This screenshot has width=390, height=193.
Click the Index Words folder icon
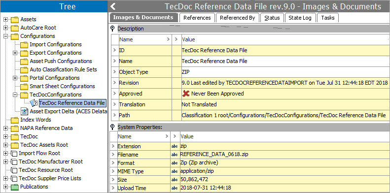(x=15, y=120)
